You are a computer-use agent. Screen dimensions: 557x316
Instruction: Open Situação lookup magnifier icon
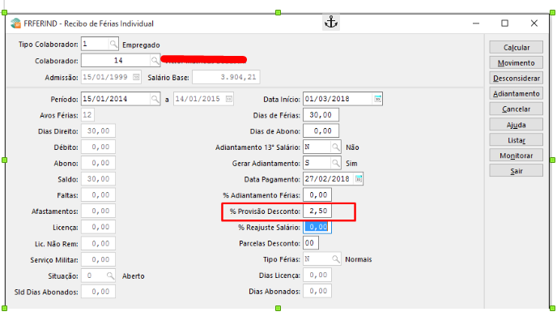(x=110, y=275)
